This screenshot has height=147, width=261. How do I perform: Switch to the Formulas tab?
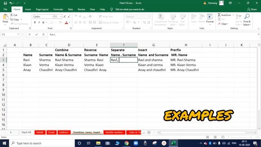(58, 9)
